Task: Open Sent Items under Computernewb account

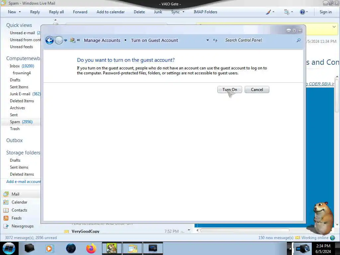Action: click(x=19, y=87)
